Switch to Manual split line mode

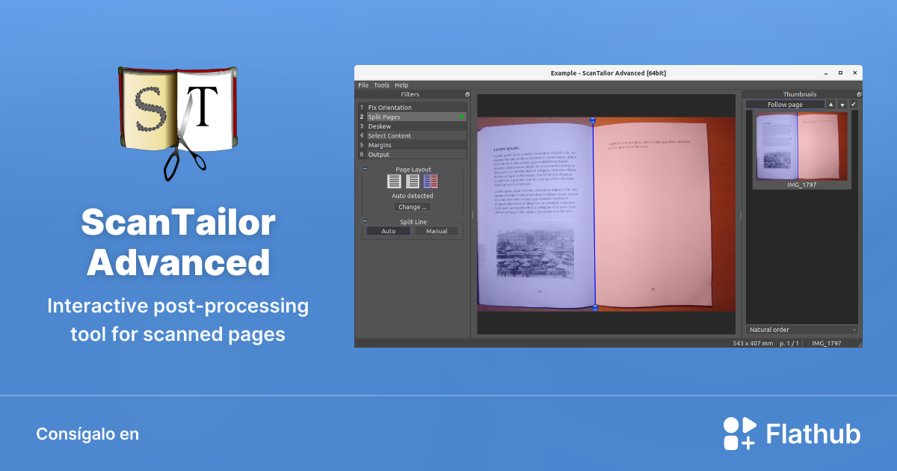pyautogui.click(x=437, y=231)
